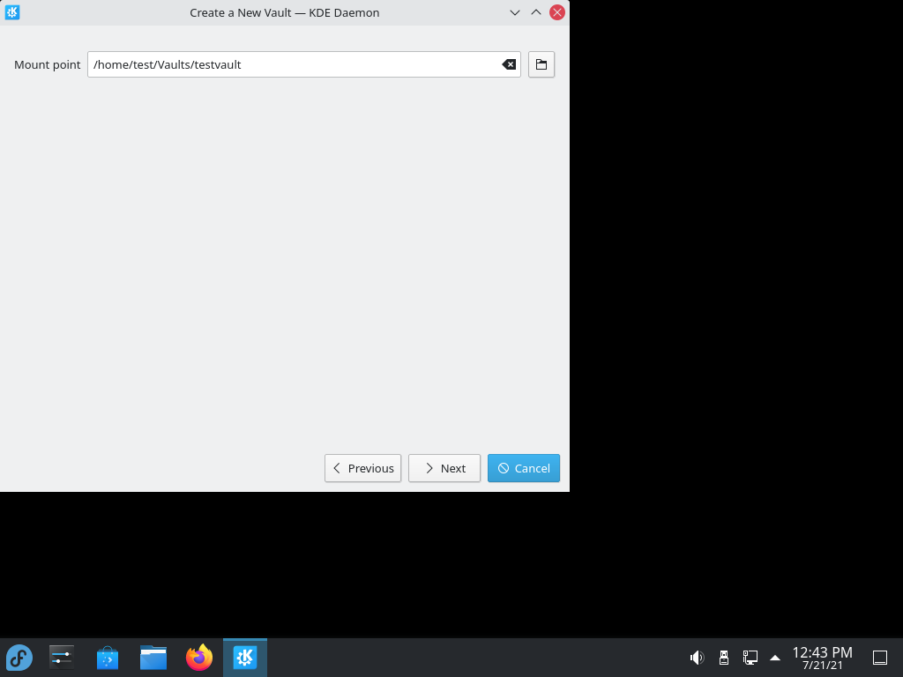Image resolution: width=903 pixels, height=677 pixels.
Task: Click the Mount point label
Action: tap(48, 64)
